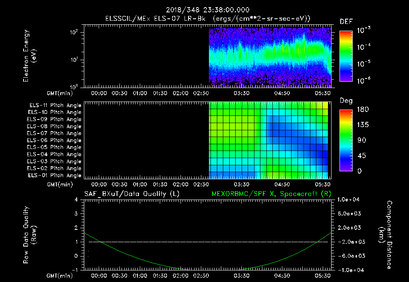Image resolution: width=409 pixels, height=282 pixels.
Task: Select the ELS-11 Pitch Angle row label
Action: [55, 106]
